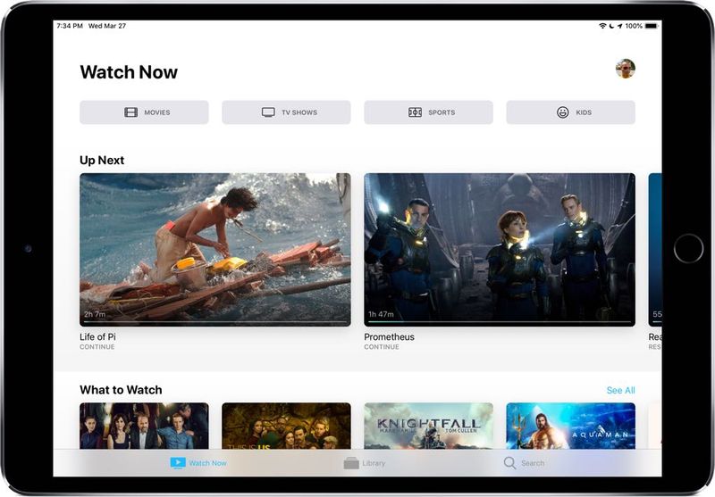Image resolution: width=715 pixels, height=497 pixels.
Task: Switch to the Library tab
Action: pos(365,463)
